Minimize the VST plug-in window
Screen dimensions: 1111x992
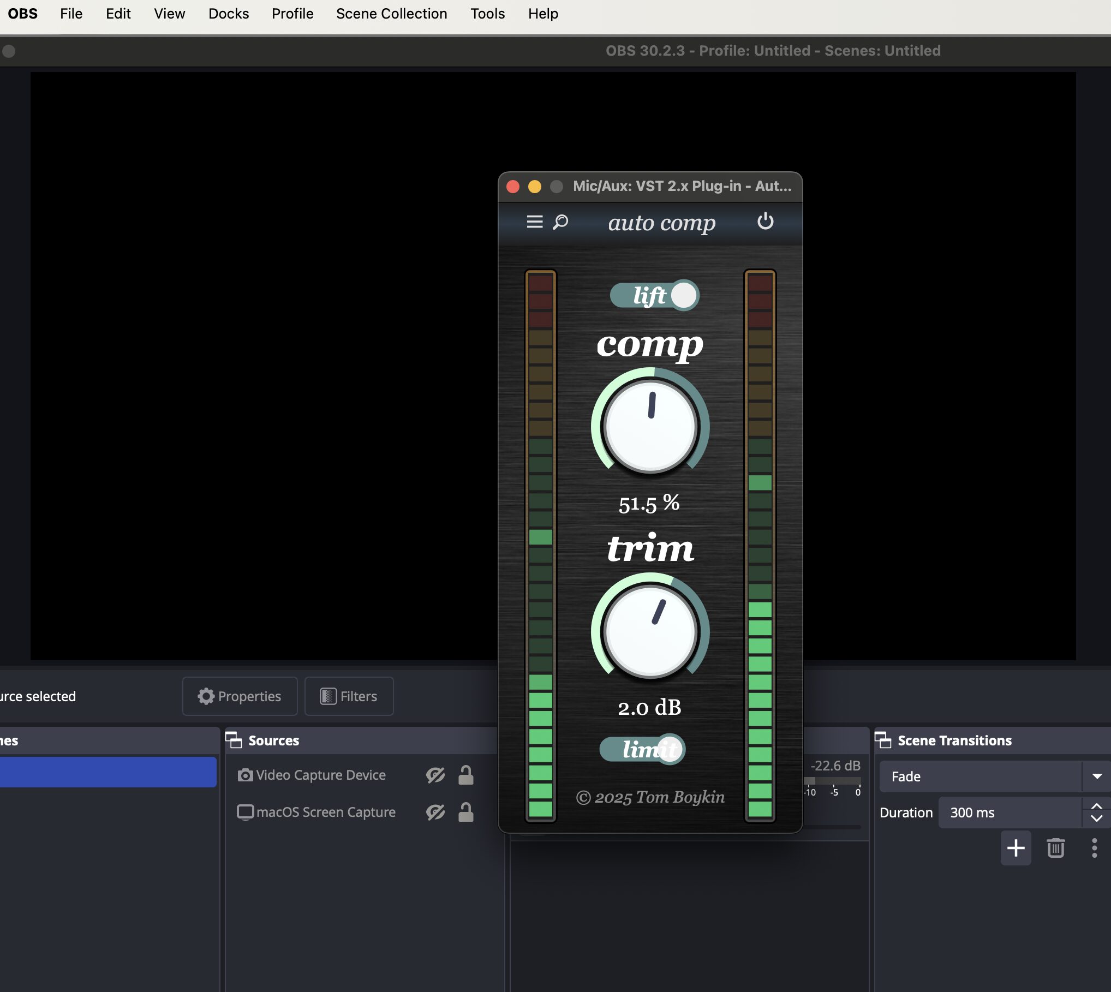(x=535, y=187)
